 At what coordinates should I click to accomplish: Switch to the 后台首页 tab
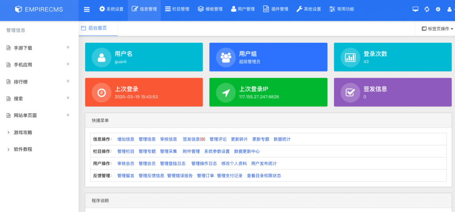point(97,28)
